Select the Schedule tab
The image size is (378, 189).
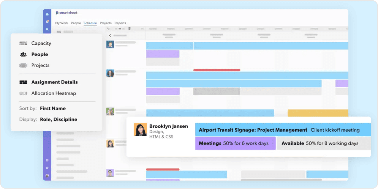(x=90, y=23)
